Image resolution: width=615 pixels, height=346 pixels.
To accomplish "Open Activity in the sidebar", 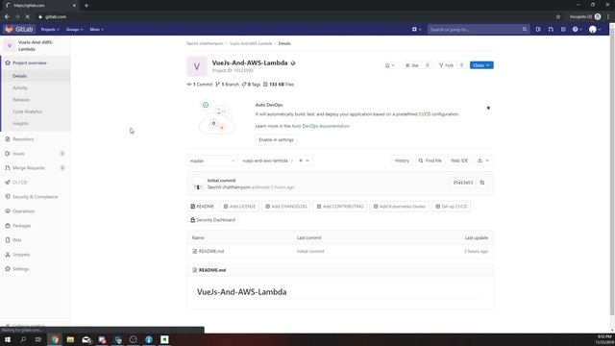I will point(20,87).
